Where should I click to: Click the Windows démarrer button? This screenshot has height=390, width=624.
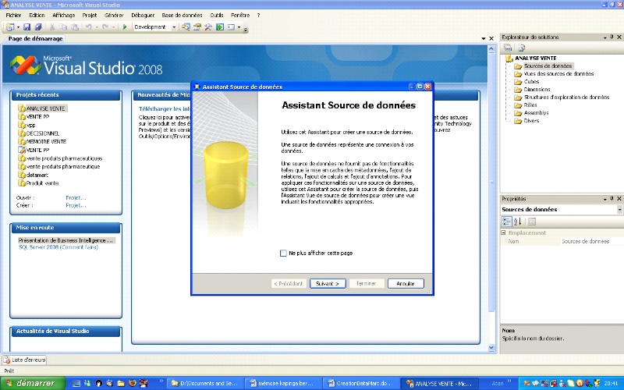[31, 383]
